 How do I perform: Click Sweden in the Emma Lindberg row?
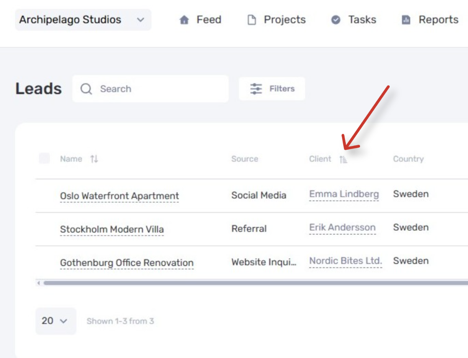point(411,194)
